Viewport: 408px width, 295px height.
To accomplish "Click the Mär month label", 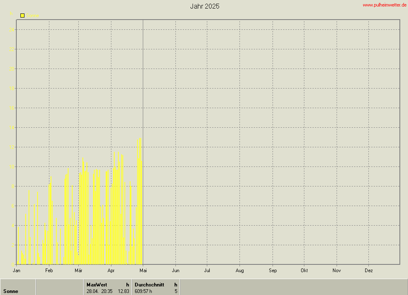I will (x=78, y=271).
